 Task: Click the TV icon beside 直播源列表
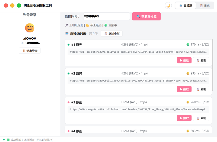point(67,33)
